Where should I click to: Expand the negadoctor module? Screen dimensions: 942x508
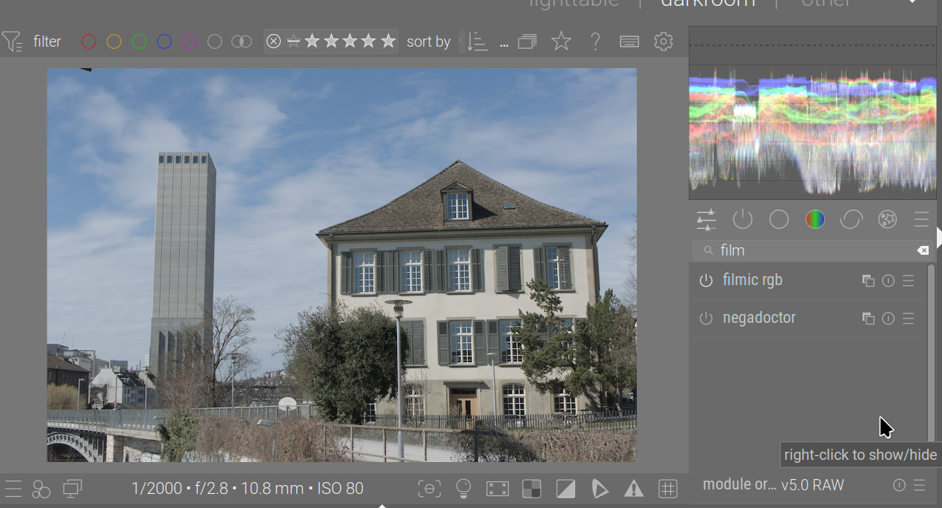tap(759, 318)
